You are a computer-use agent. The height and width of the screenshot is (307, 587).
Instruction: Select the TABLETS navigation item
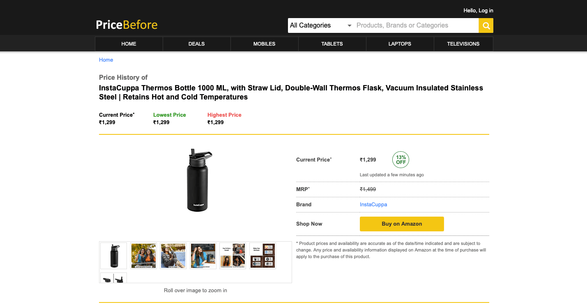332,44
